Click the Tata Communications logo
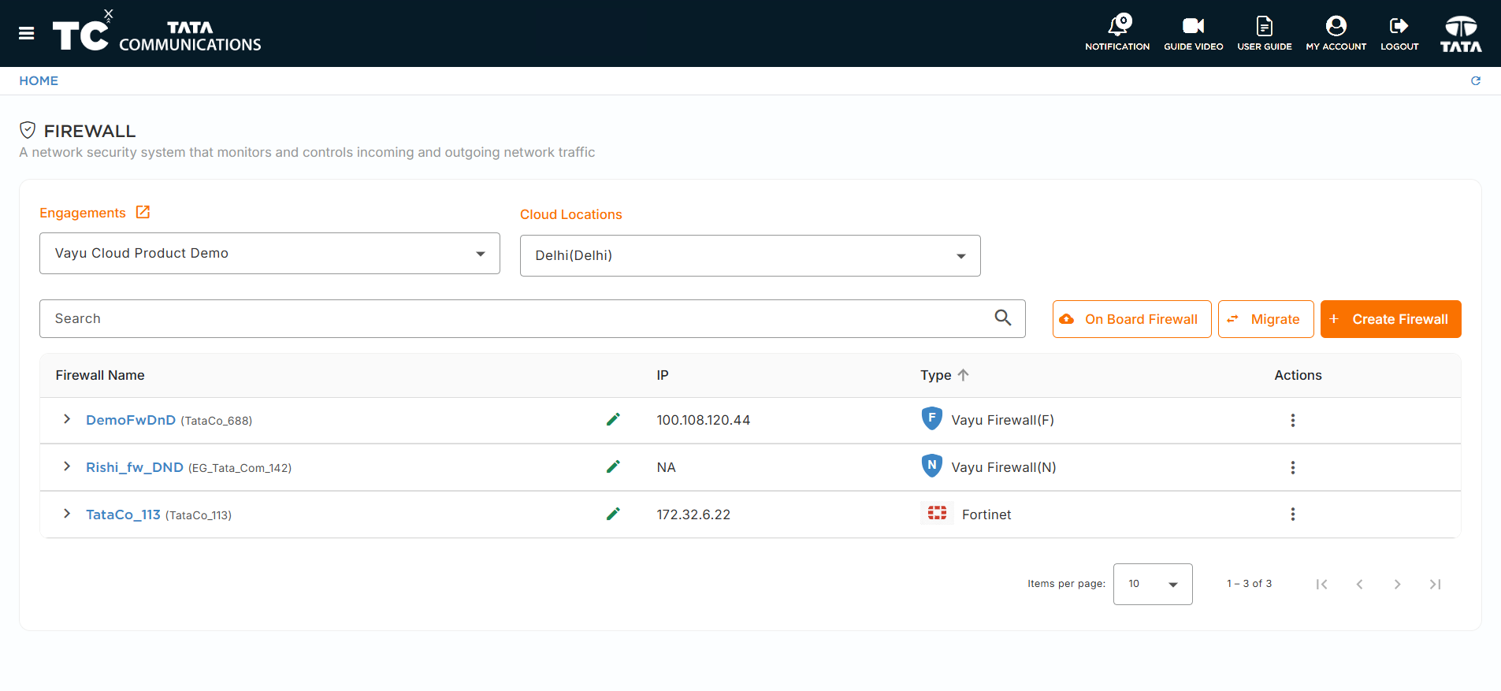The width and height of the screenshot is (1501, 691). tap(157, 33)
